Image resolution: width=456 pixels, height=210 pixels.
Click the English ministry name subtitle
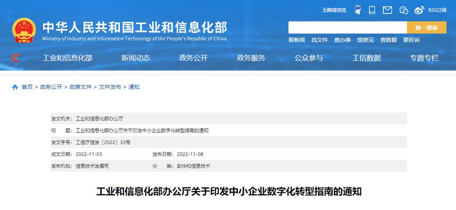click(x=134, y=39)
